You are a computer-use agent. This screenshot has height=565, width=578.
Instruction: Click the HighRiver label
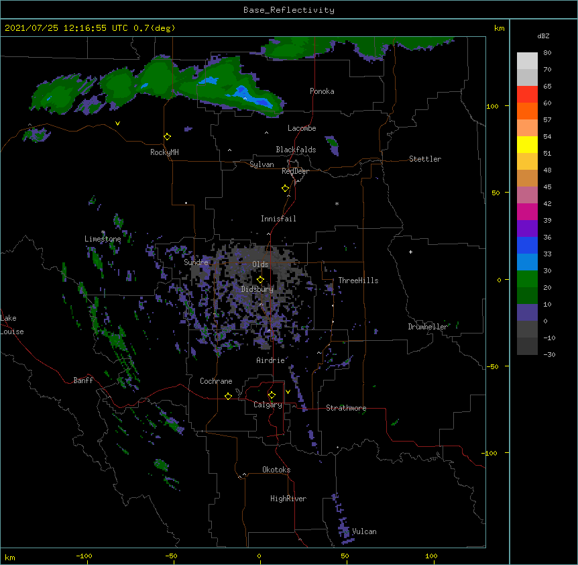pos(288,499)
